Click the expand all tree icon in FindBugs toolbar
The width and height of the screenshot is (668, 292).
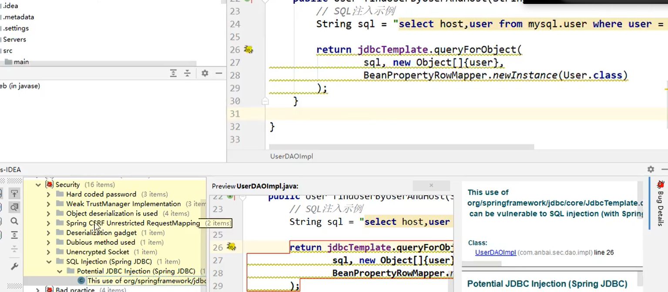click(14, 235)
